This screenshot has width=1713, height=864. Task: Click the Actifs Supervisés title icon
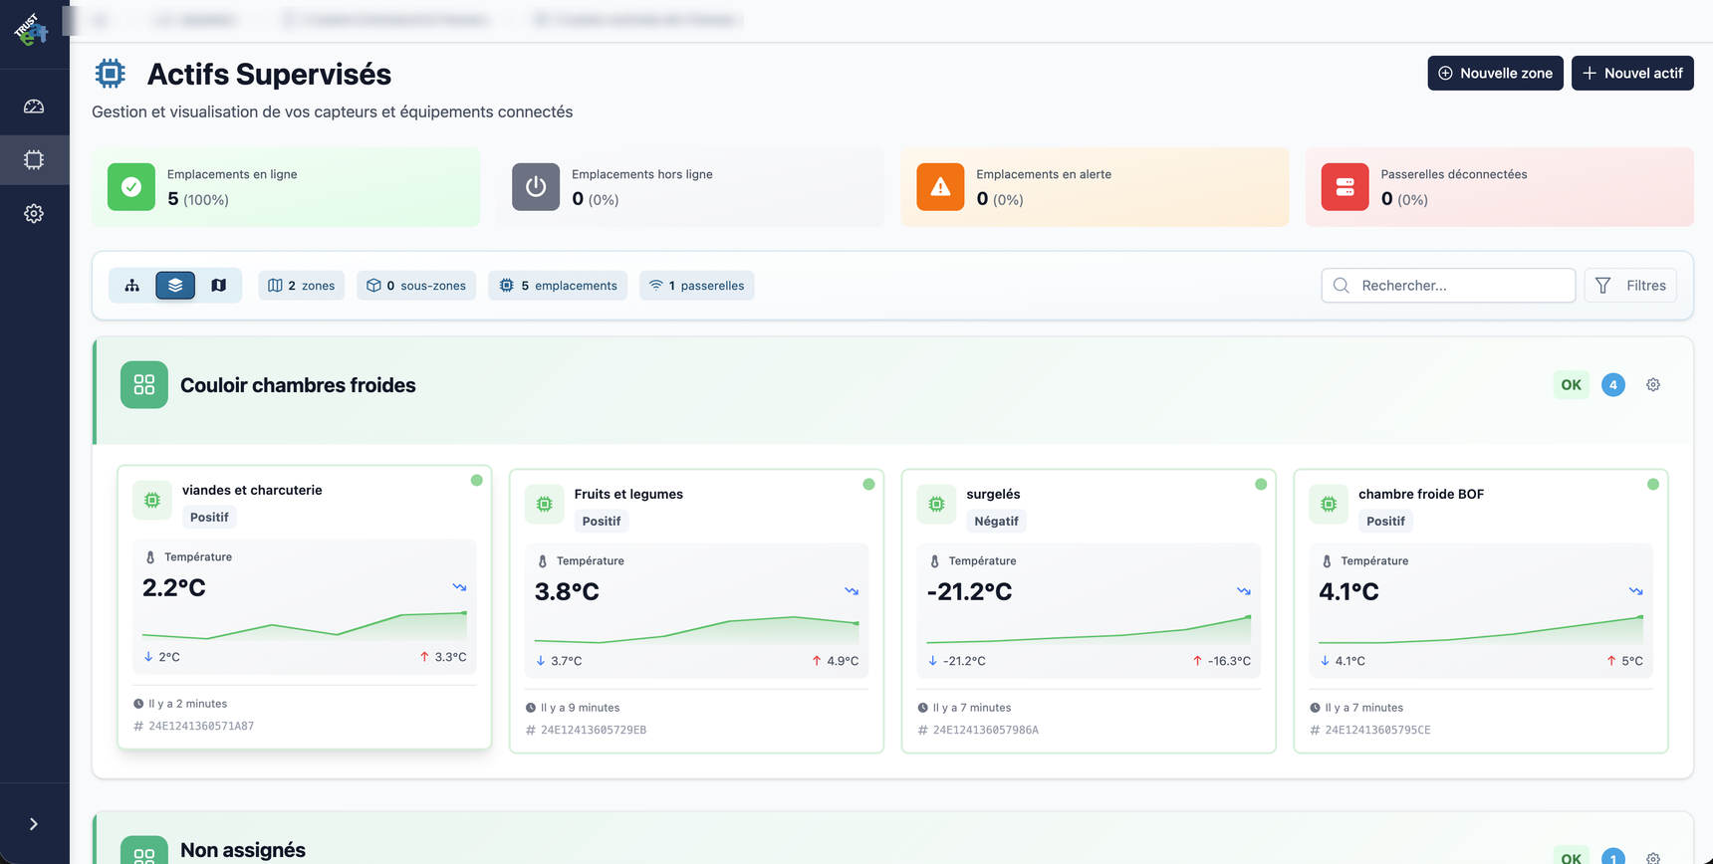tap(111, 74)
